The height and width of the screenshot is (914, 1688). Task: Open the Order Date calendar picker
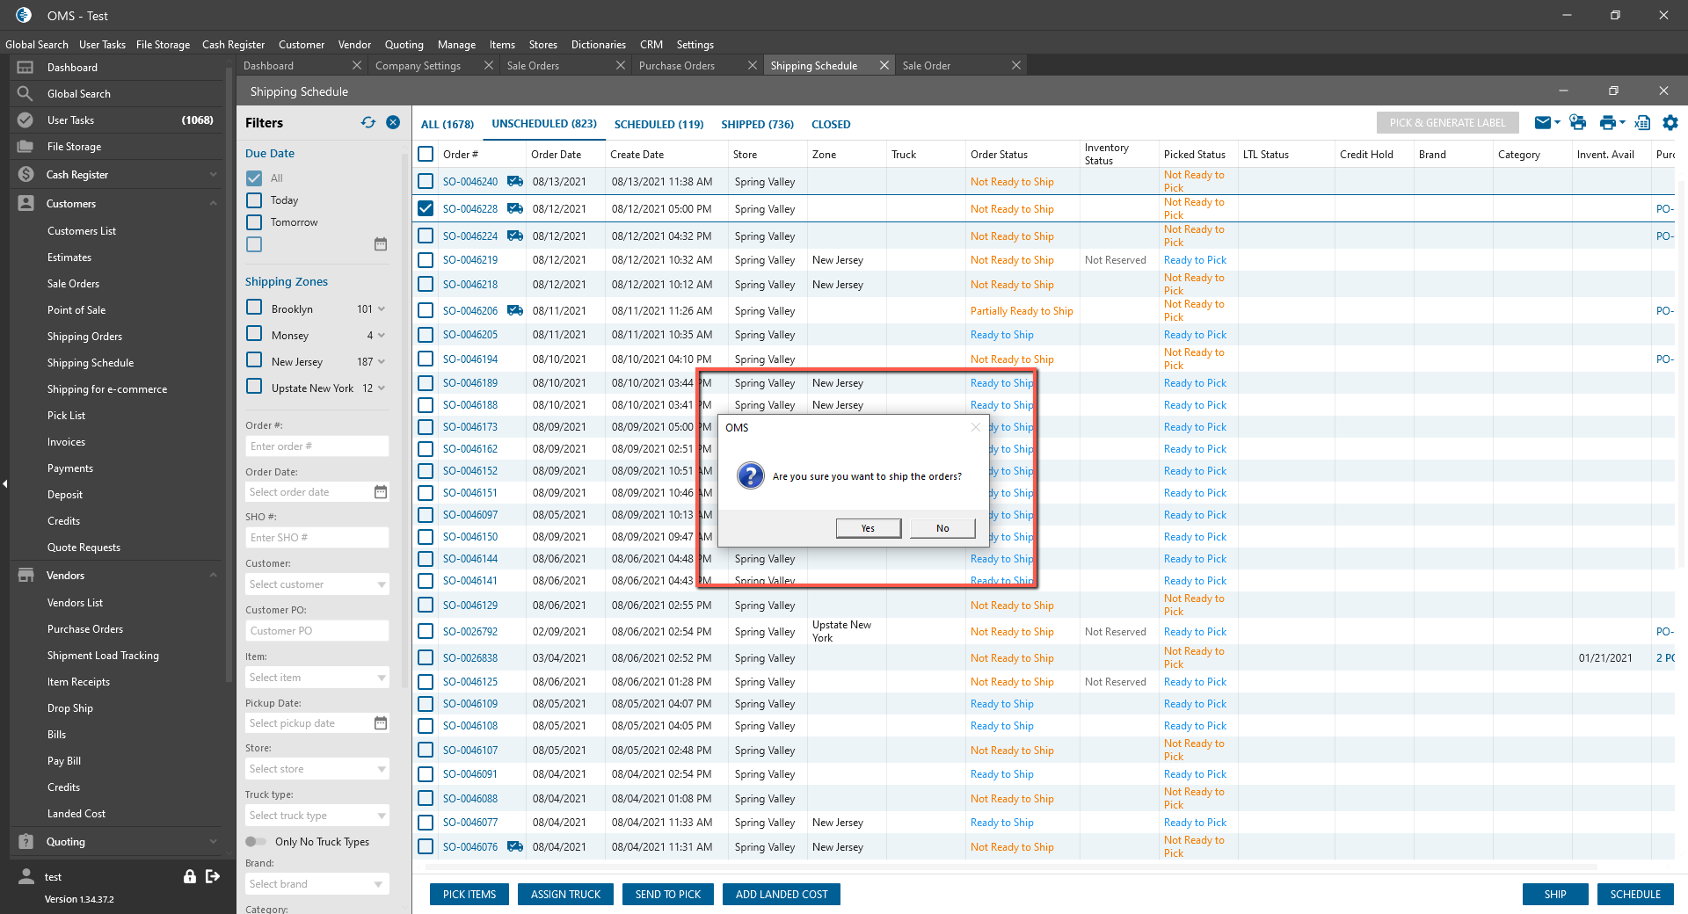click(380, 492)
